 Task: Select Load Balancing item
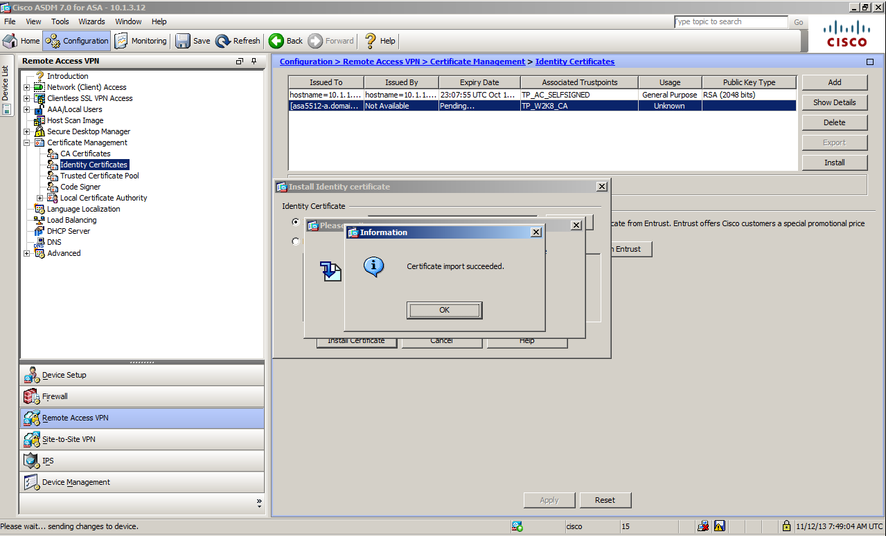click(71, 220)
